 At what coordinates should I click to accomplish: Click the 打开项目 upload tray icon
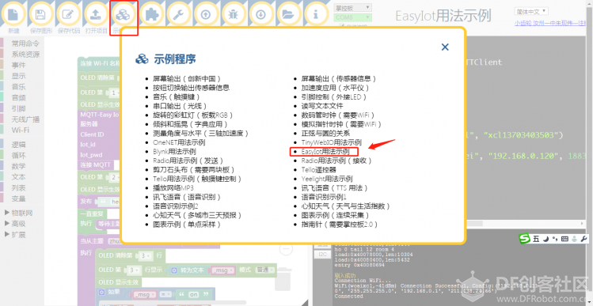pyautogui.click(x=96, y=14)
